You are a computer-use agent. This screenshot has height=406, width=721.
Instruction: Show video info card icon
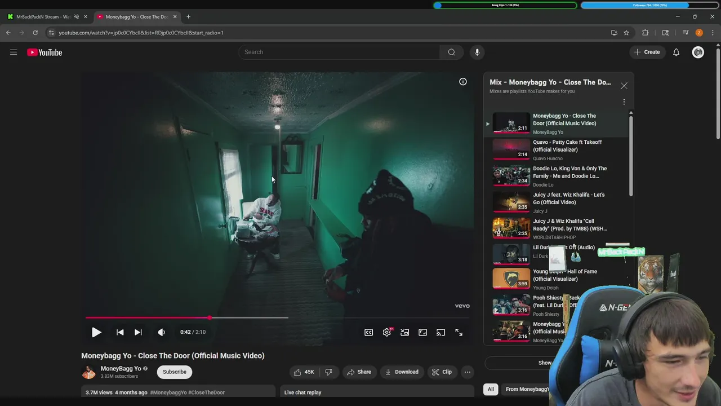point(463,82)
